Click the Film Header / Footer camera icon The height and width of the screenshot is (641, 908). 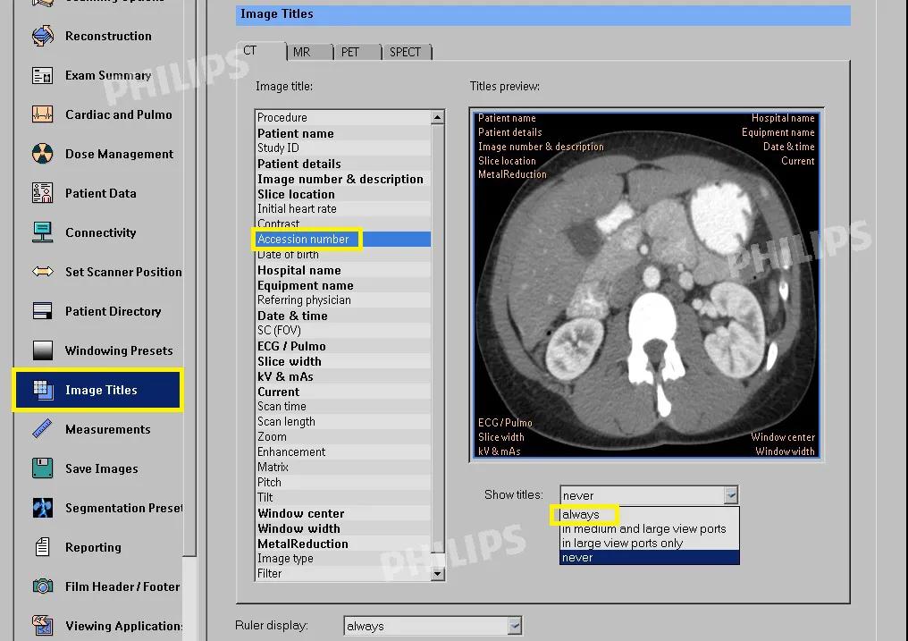click(42, 587)
